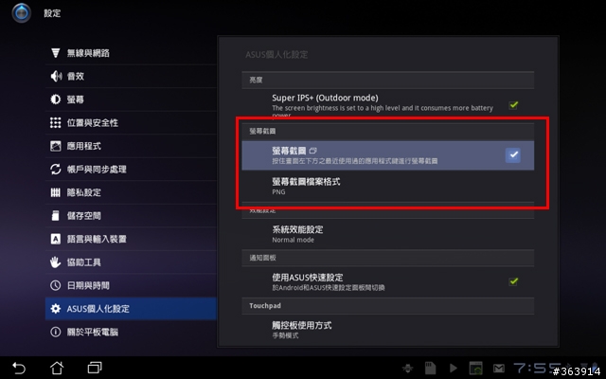Open 帳戶與同步處理 accounts and sync
606x379 pixels.
click(131, 169)
